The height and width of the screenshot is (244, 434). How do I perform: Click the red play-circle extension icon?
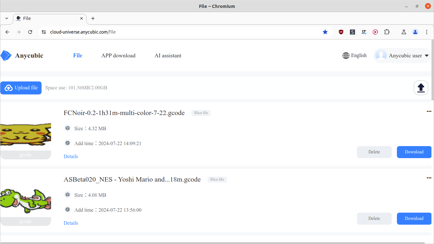pyautogui.click(x=375, y=32)
